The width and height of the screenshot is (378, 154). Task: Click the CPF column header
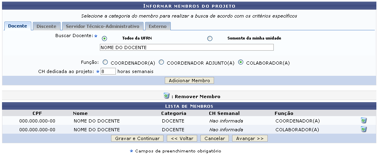[37, 113]
